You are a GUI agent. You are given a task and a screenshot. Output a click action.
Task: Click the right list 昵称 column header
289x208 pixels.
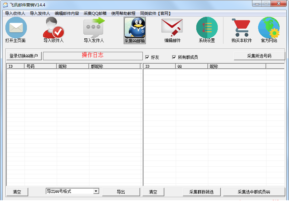tap(237, 66)
